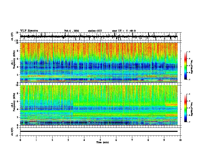The height and width of the screenshot is (157, 203).
Task: Click the "-7" label on ch.1 color scale
Action: pos(189,80)
